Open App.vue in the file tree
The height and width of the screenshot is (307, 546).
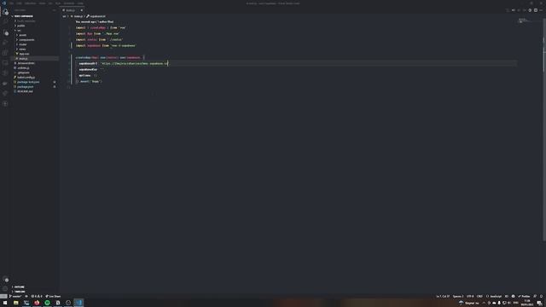[24, 54]
